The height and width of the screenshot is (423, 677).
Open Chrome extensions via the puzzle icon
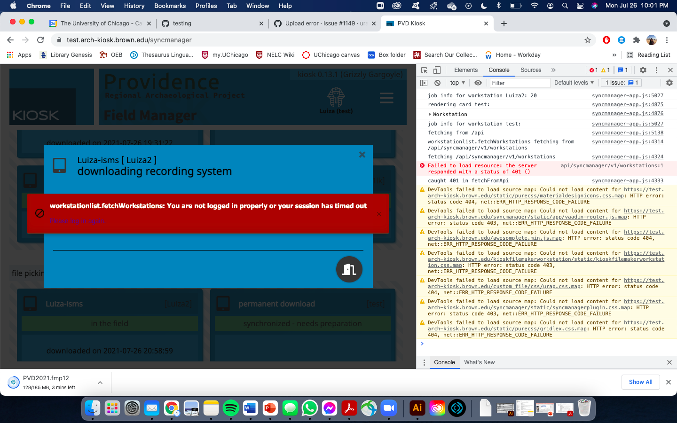point(636,40)
